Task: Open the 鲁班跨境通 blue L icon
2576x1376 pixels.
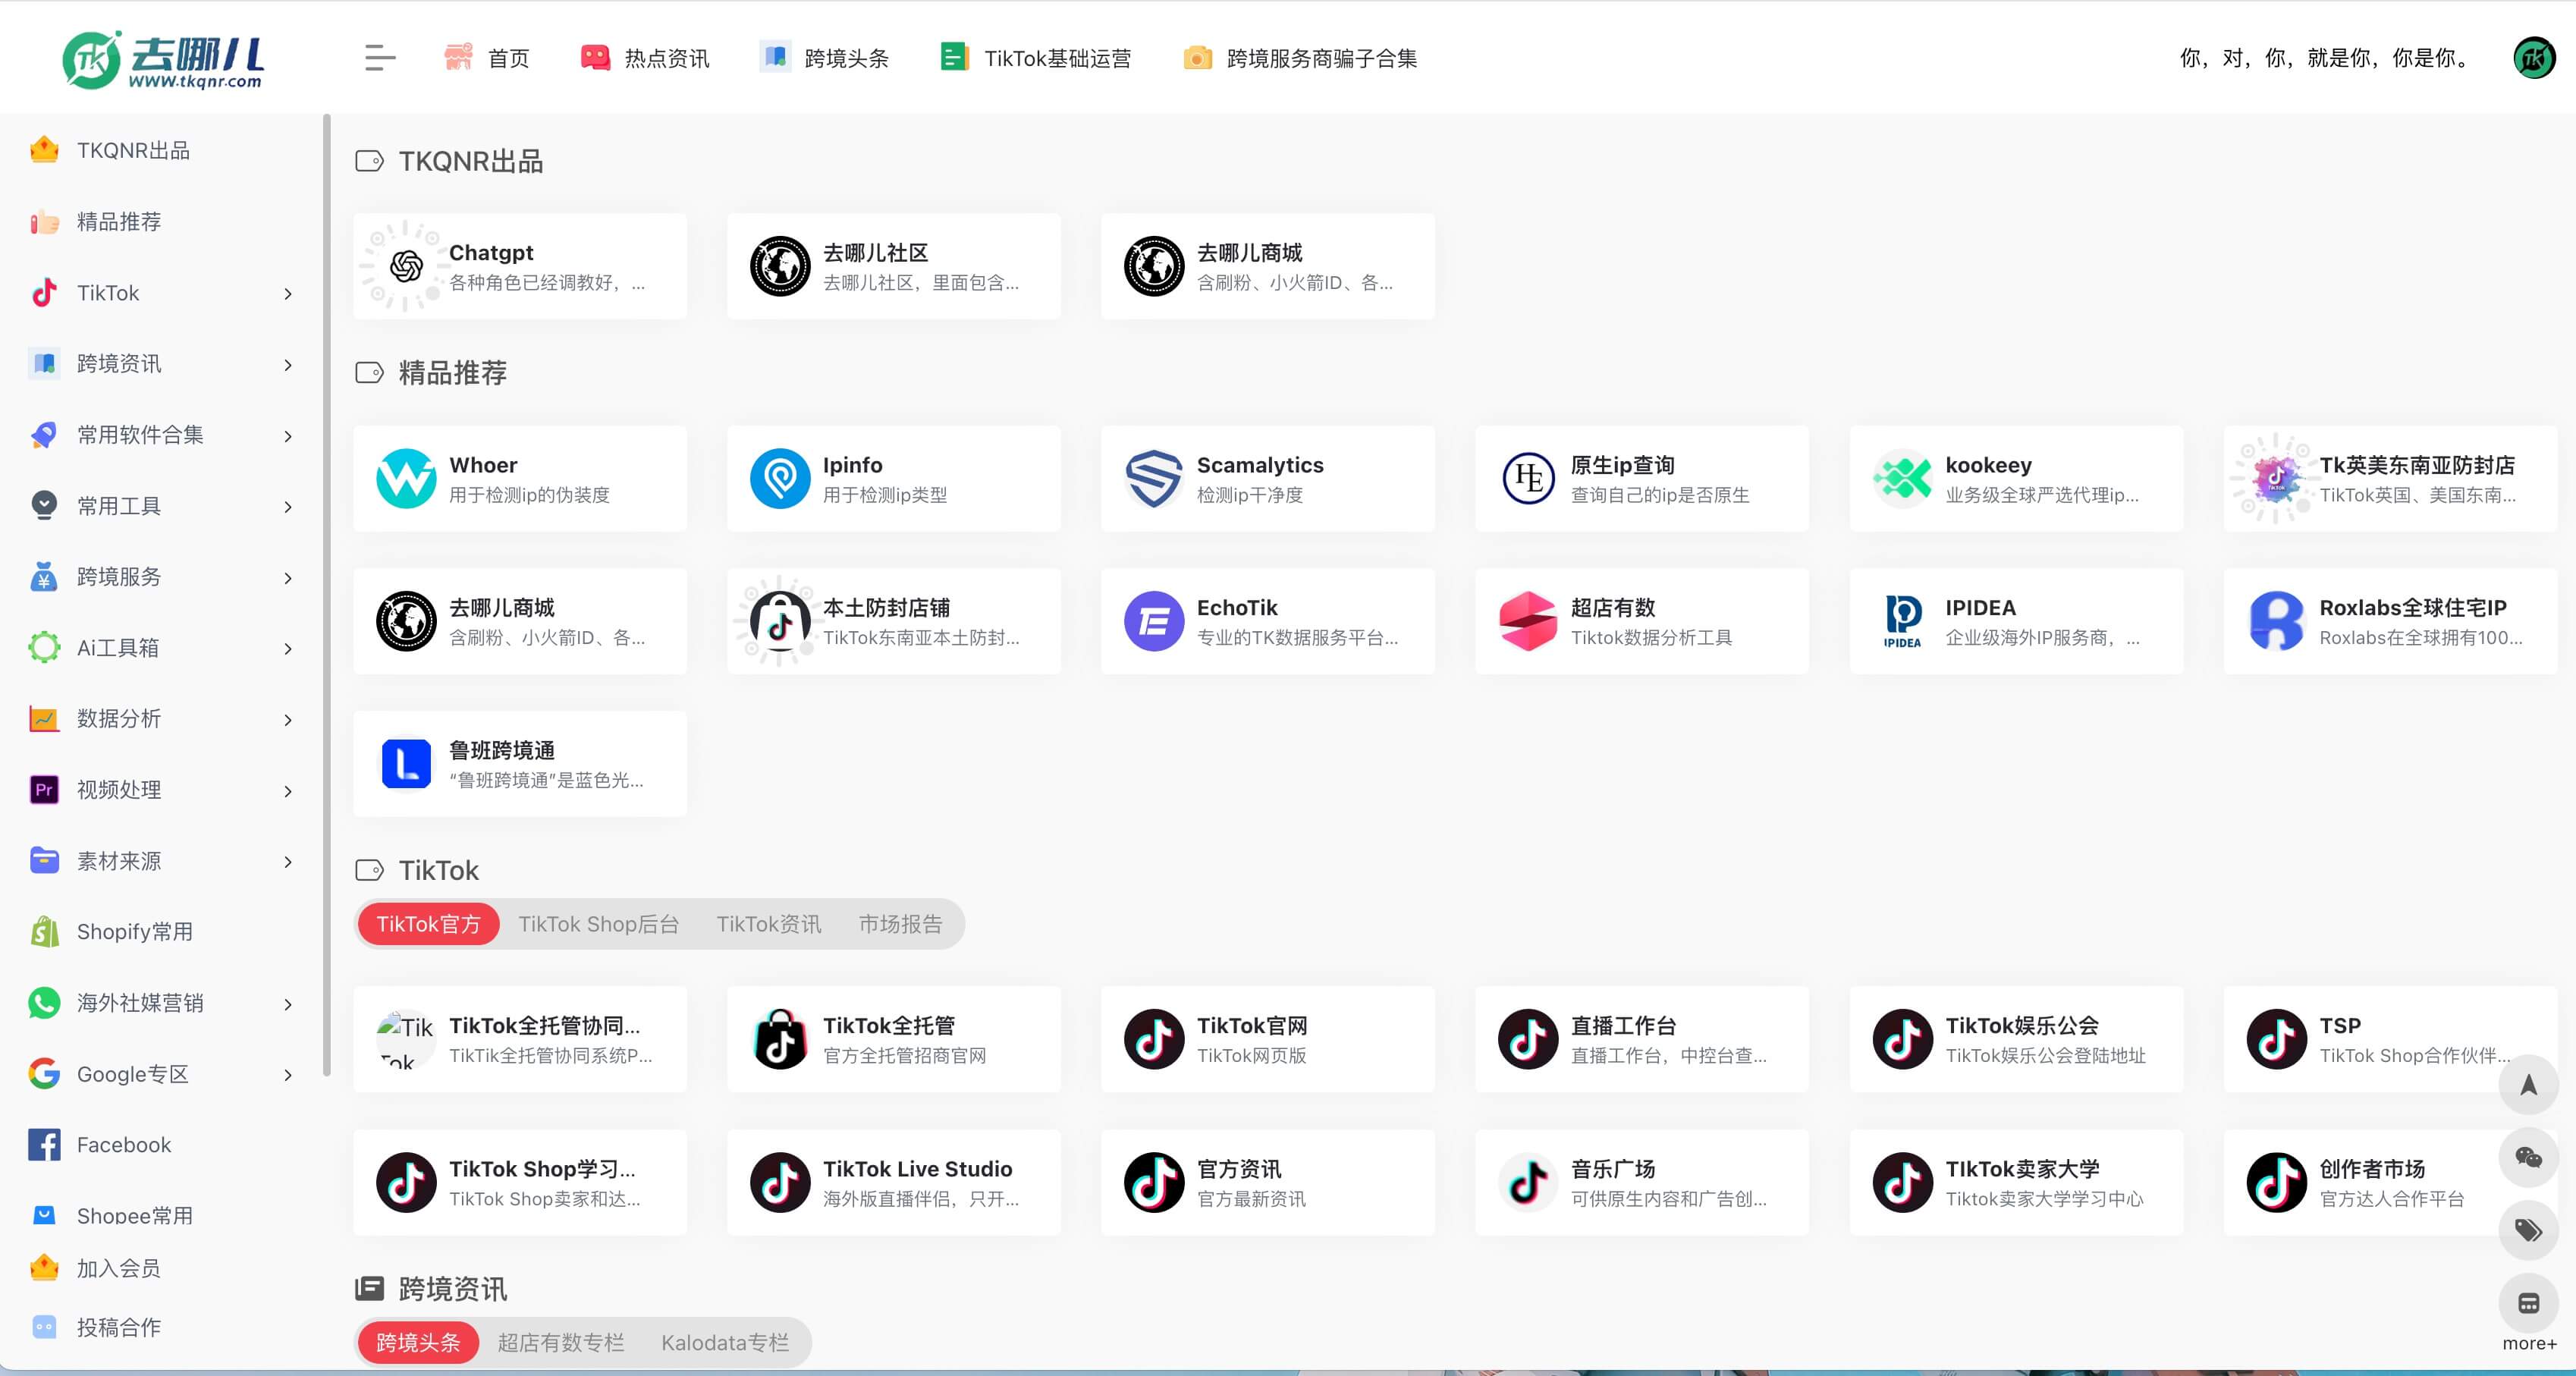Action: 406,764
